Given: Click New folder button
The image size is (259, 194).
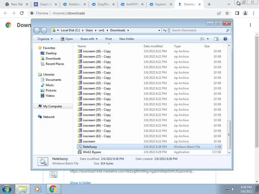Looking at the screenshot, I should point(127,39).
